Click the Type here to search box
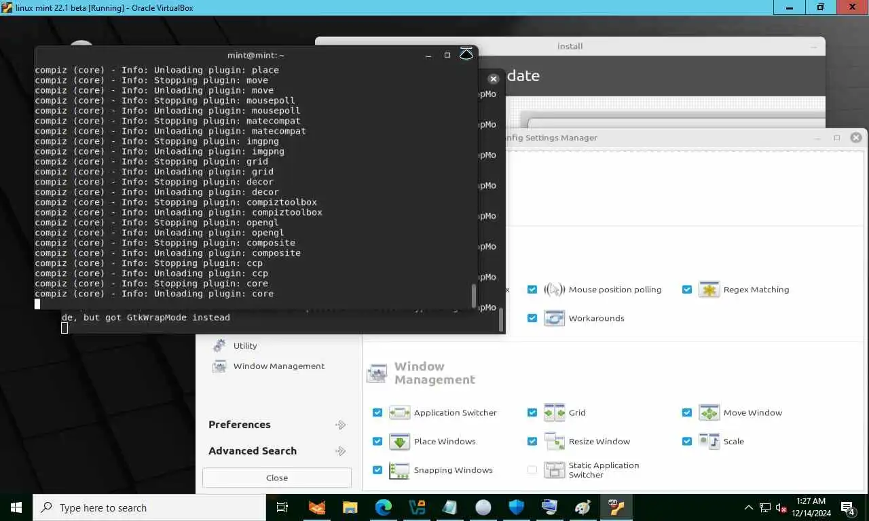Screen dimensions: 869x521 click(149, 507)
